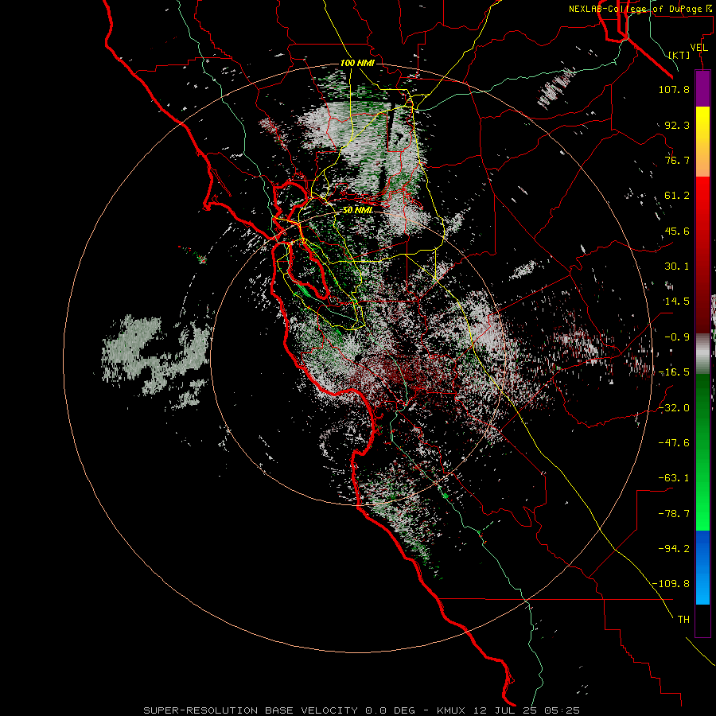This screenshot has height=716, width=716.
Task: Select the 30.1 velocity scale value
Action: pyautogui.click(x=677, y=267)
